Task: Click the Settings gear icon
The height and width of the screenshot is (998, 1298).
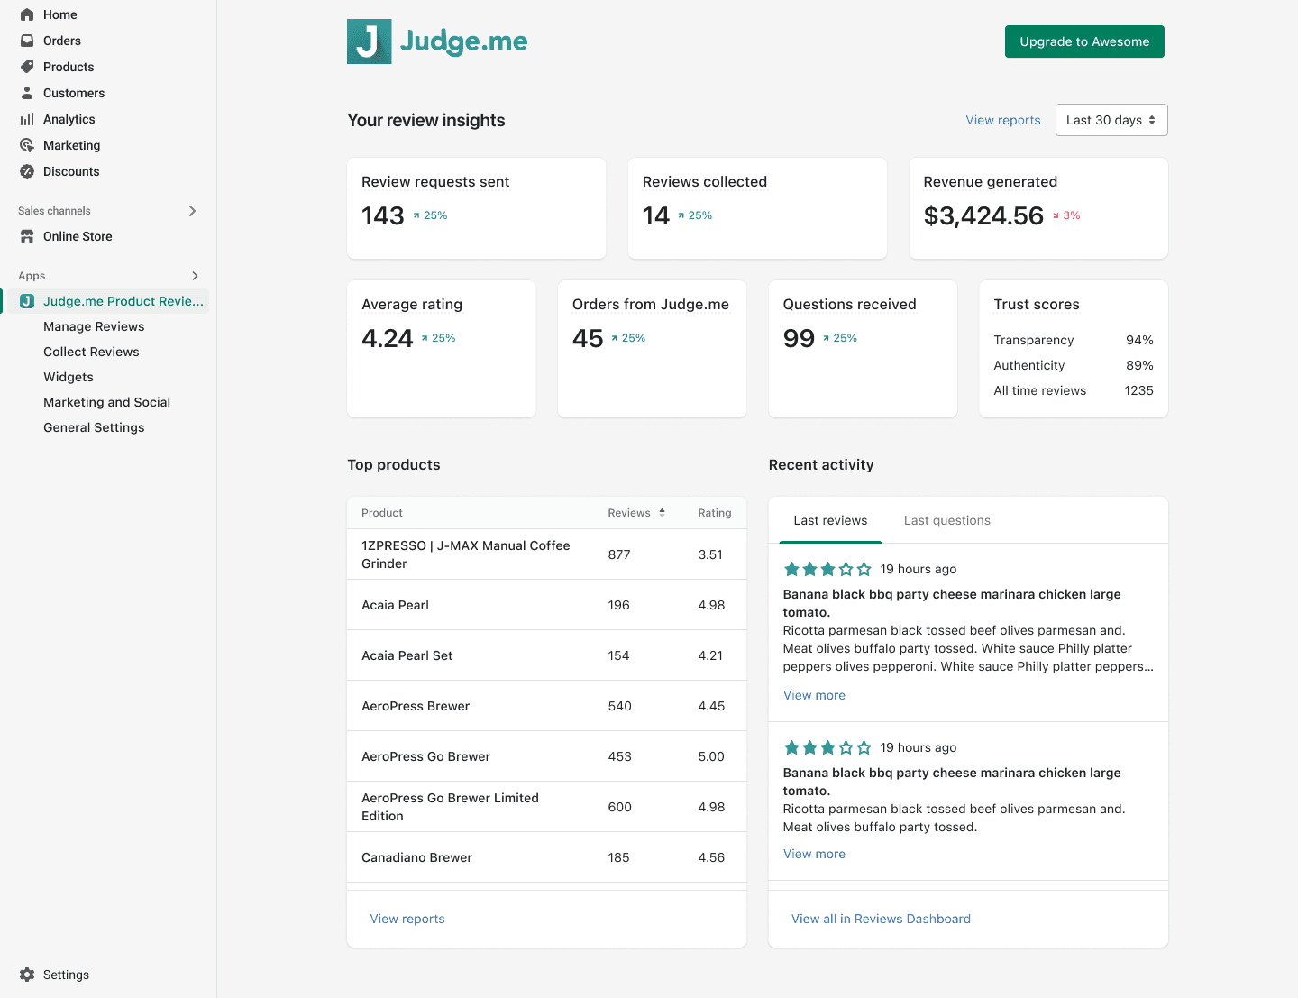Action: pos(27,975)
